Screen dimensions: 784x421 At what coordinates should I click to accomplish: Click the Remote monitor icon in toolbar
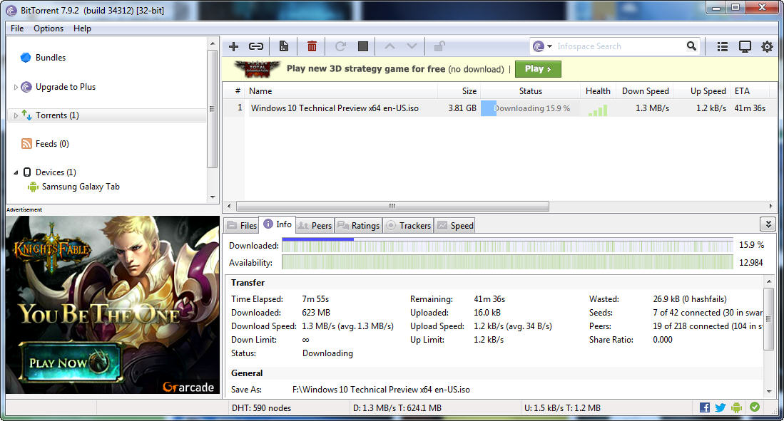click(x=745, y=46)
